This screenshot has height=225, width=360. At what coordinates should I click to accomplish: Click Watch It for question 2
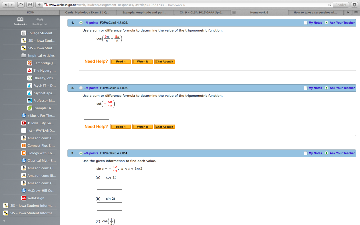point(142,126)
